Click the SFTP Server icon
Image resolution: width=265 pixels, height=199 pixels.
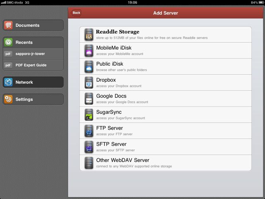(89, 147)
